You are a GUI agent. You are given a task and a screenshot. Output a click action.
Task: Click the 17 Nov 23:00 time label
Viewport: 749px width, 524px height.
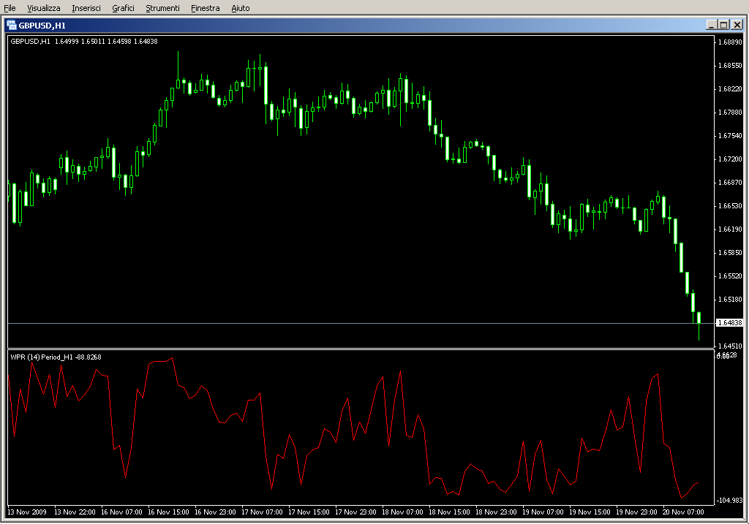355,512
